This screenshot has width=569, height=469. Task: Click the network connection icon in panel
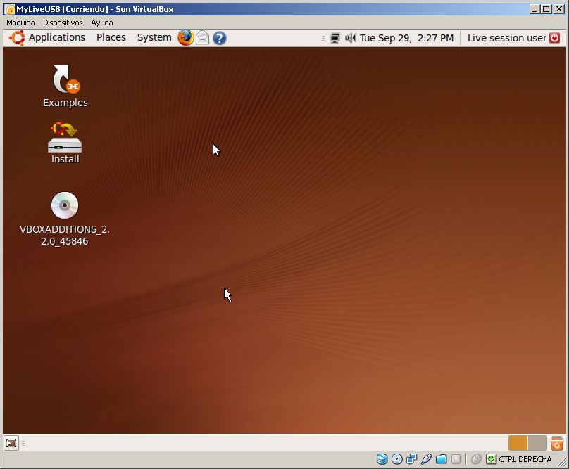335,38
